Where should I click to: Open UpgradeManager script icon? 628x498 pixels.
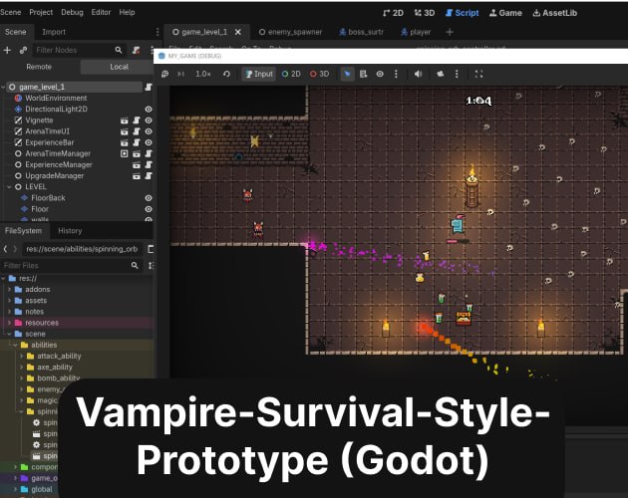(x=149, y=175)
